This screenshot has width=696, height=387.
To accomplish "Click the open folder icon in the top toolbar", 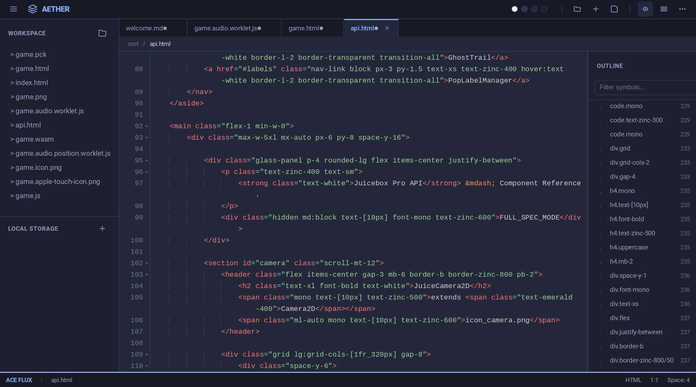I will point(577,9).
